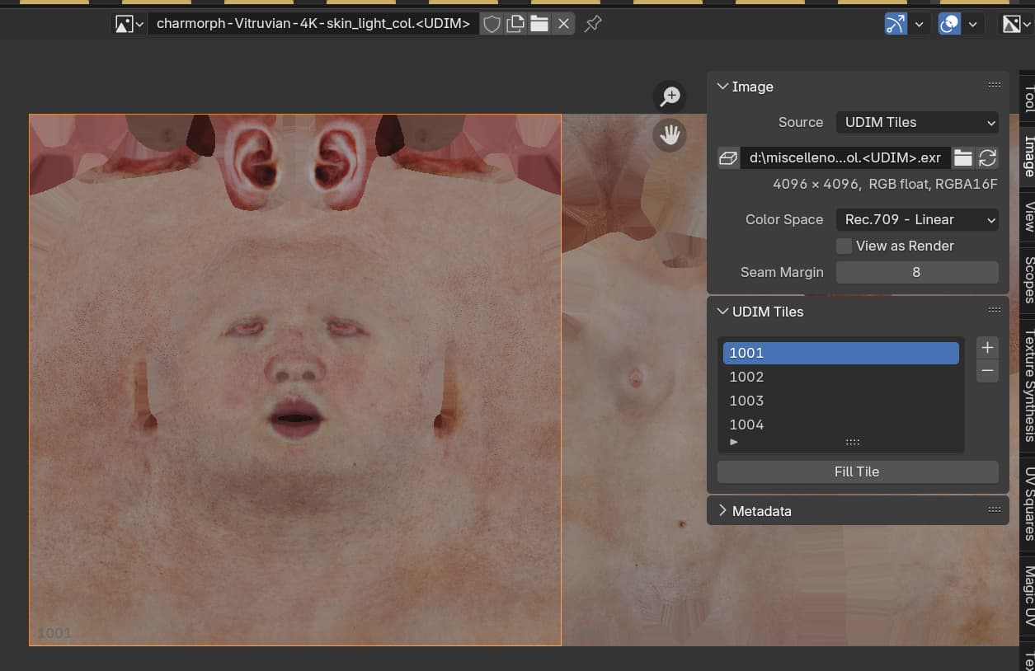
Task: Switch to the Magic UV sidebar tab
Action: 1028,596
